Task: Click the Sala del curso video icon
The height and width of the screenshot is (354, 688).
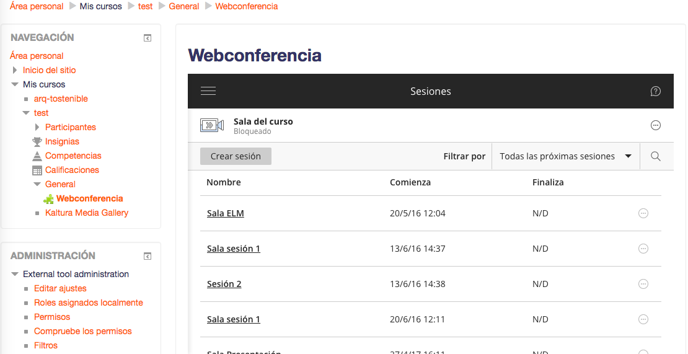Action: point(211,125)
